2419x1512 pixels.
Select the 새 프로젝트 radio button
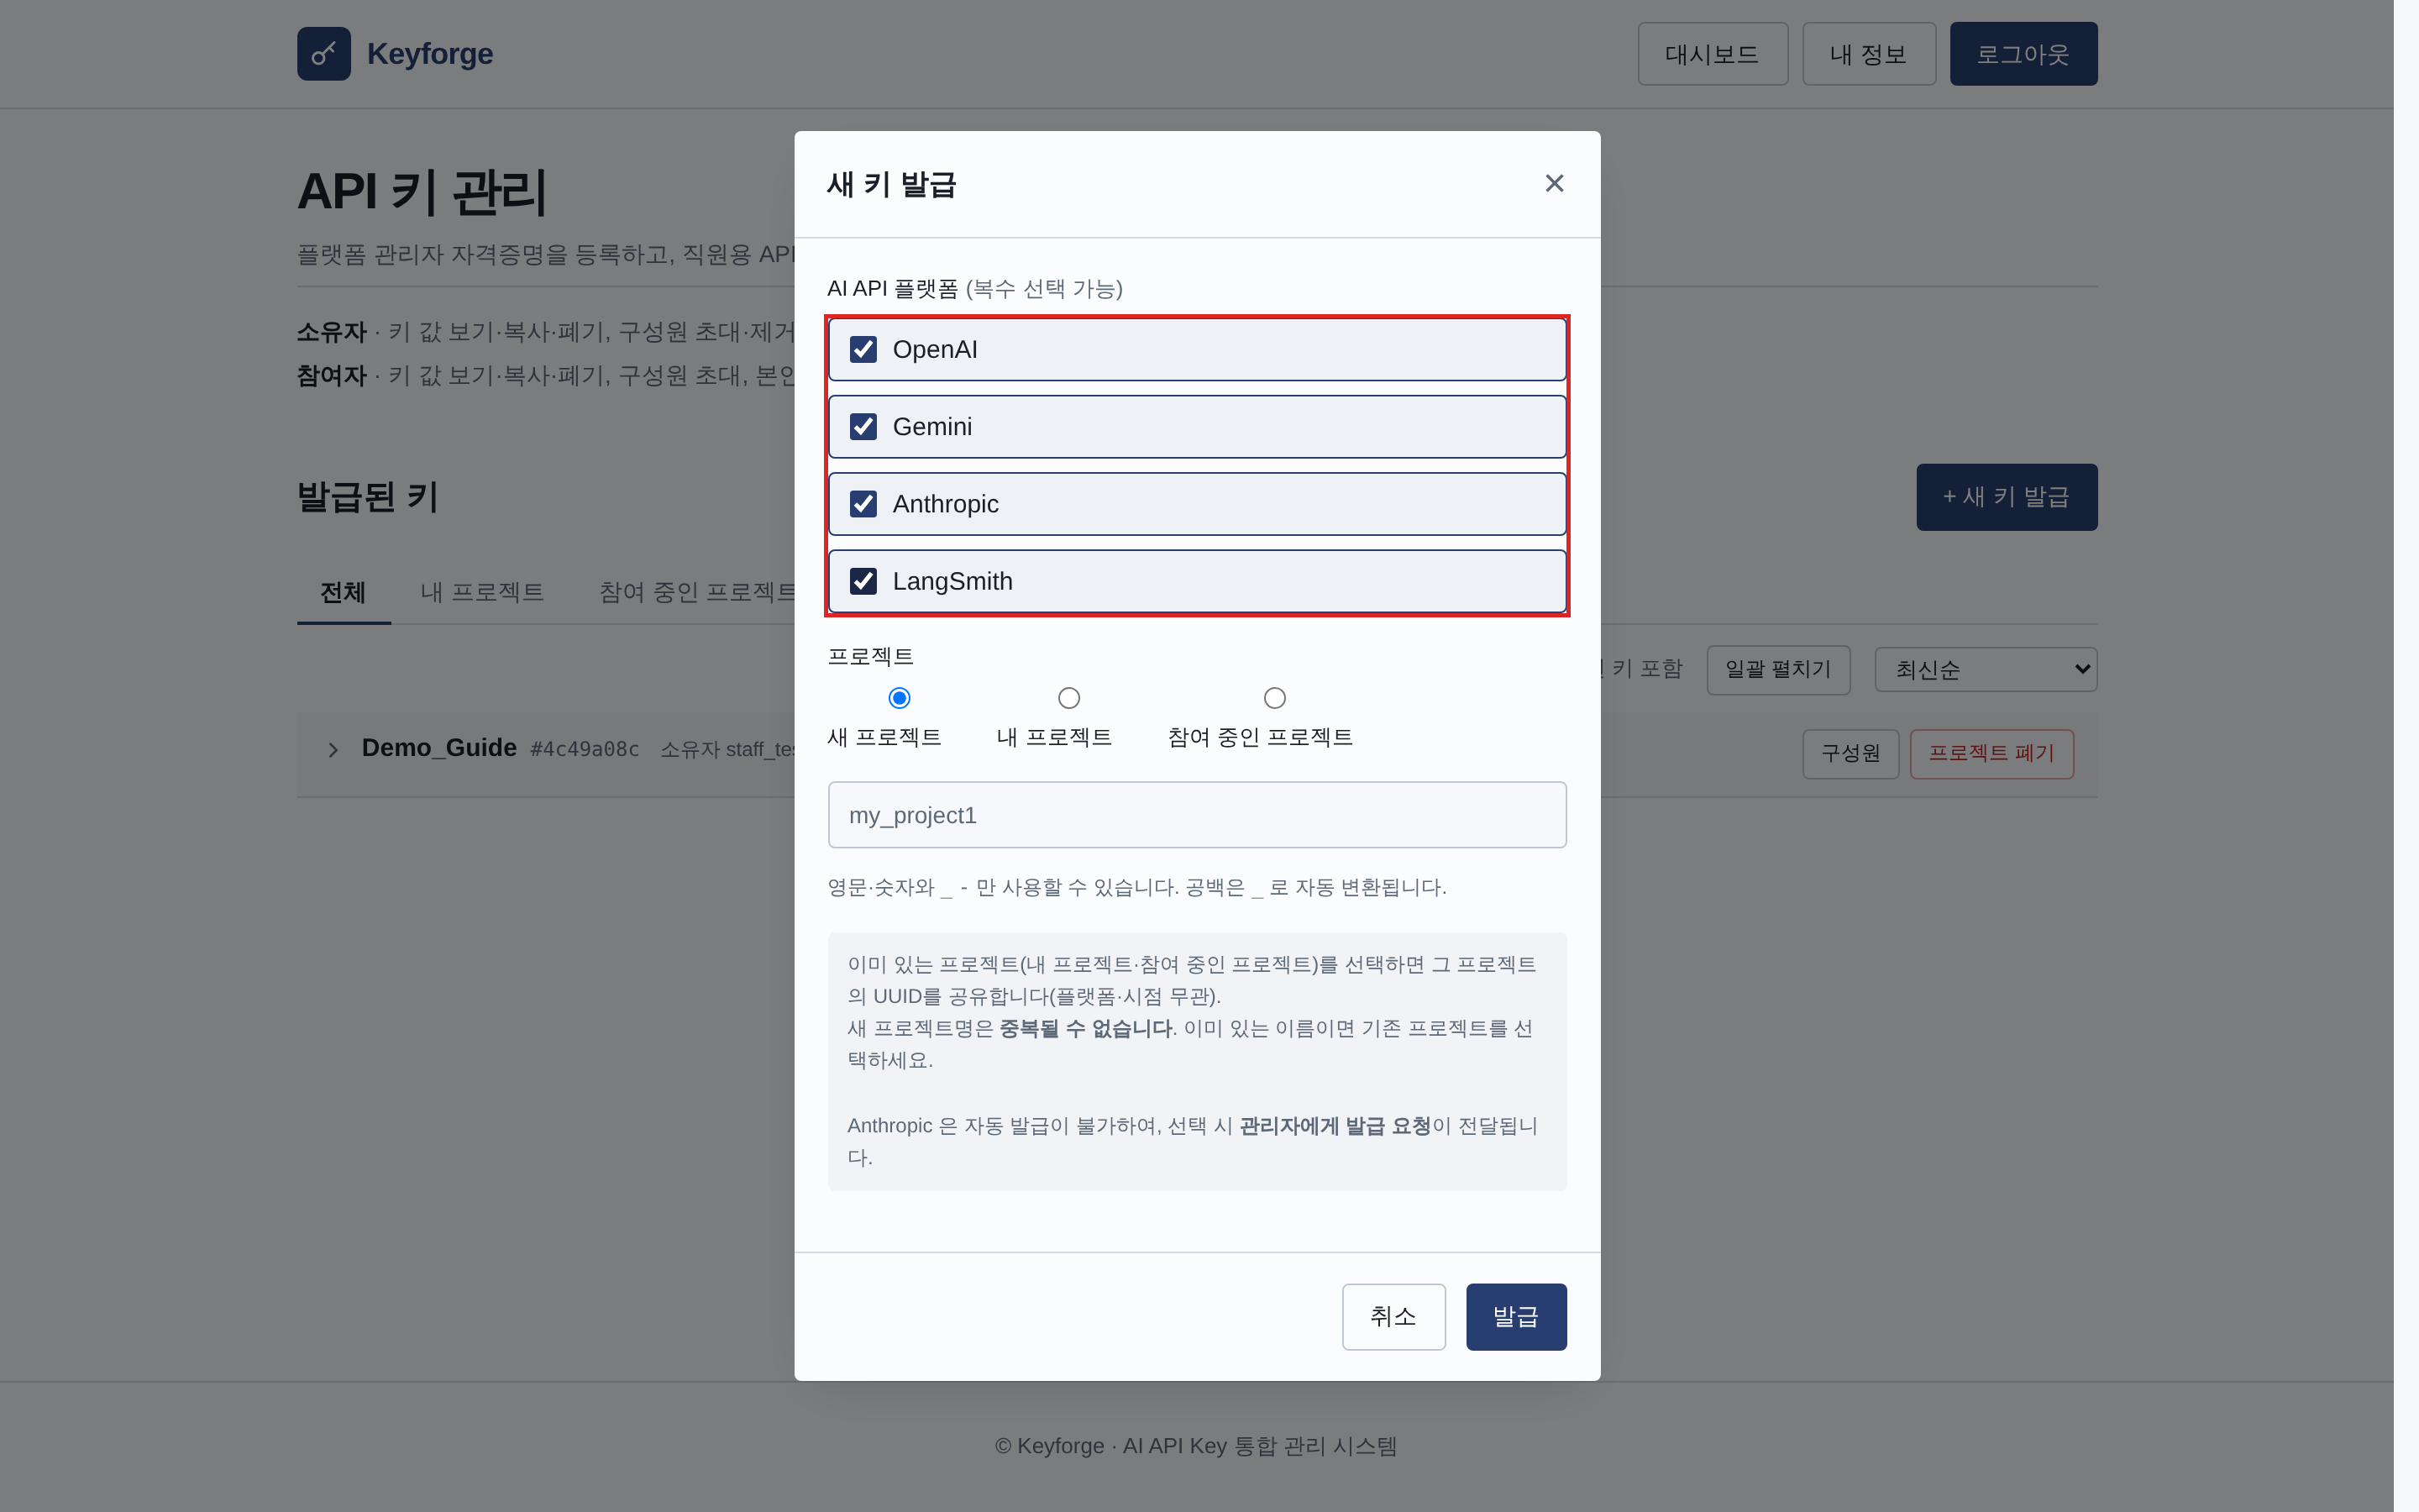[899, 698]
